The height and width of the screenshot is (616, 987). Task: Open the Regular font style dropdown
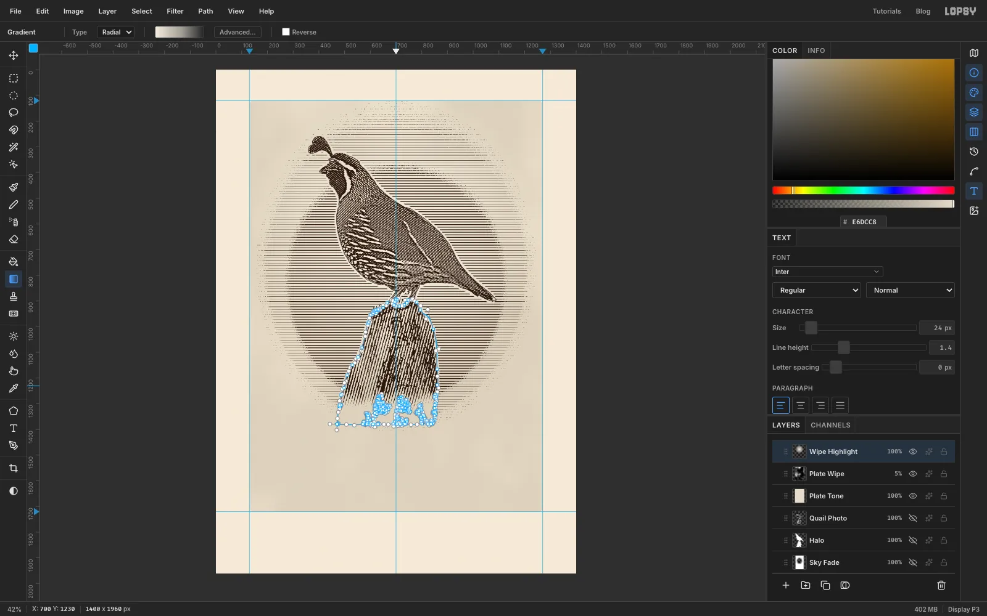(x=816, y=290)
